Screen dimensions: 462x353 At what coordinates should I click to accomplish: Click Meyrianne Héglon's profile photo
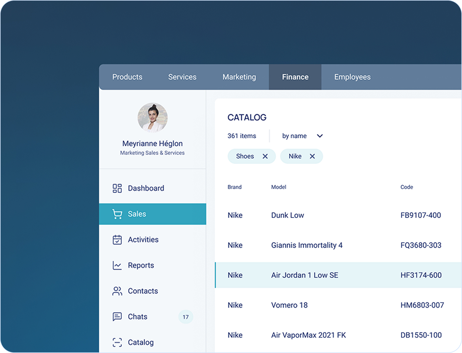(153, 118)
